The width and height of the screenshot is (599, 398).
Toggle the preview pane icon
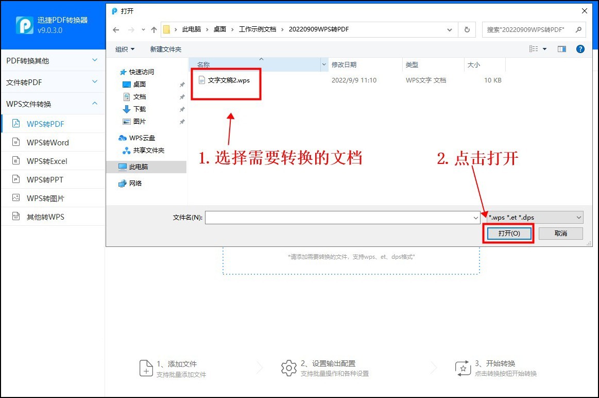561,49
